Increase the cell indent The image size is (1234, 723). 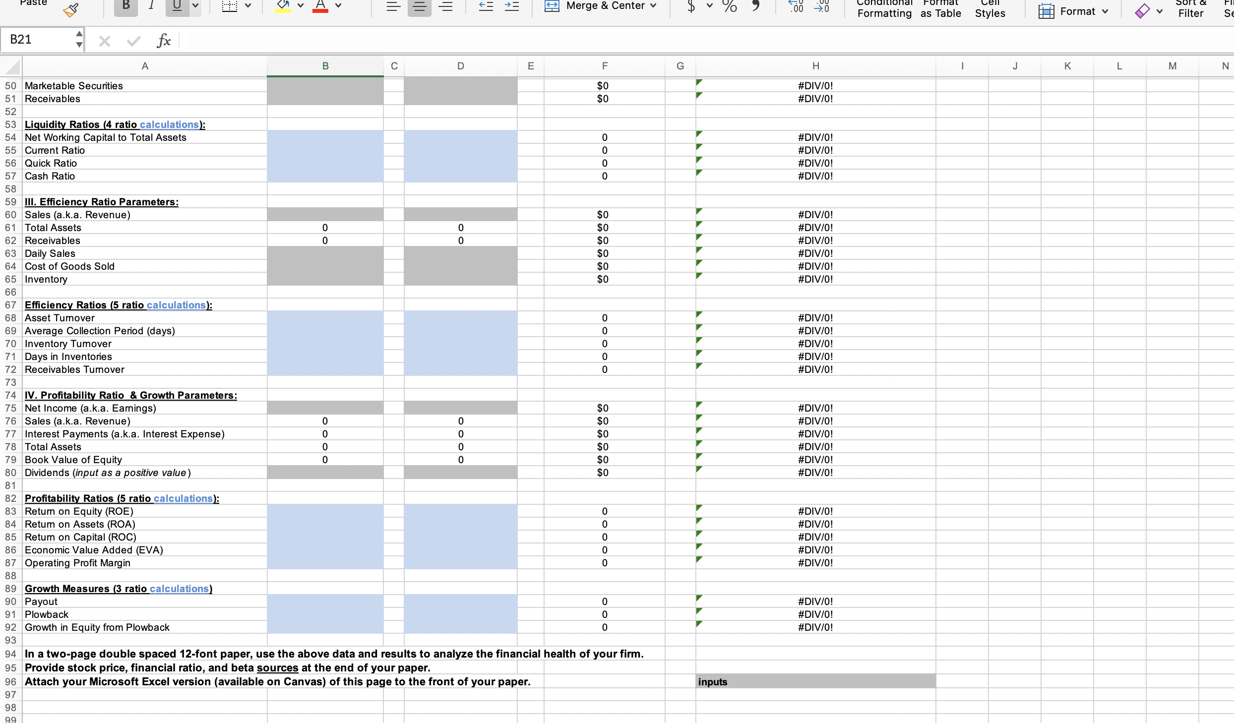(x=511, y=6)
